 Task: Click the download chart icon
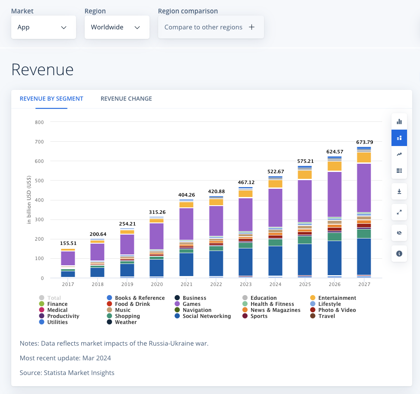[399, 191]
